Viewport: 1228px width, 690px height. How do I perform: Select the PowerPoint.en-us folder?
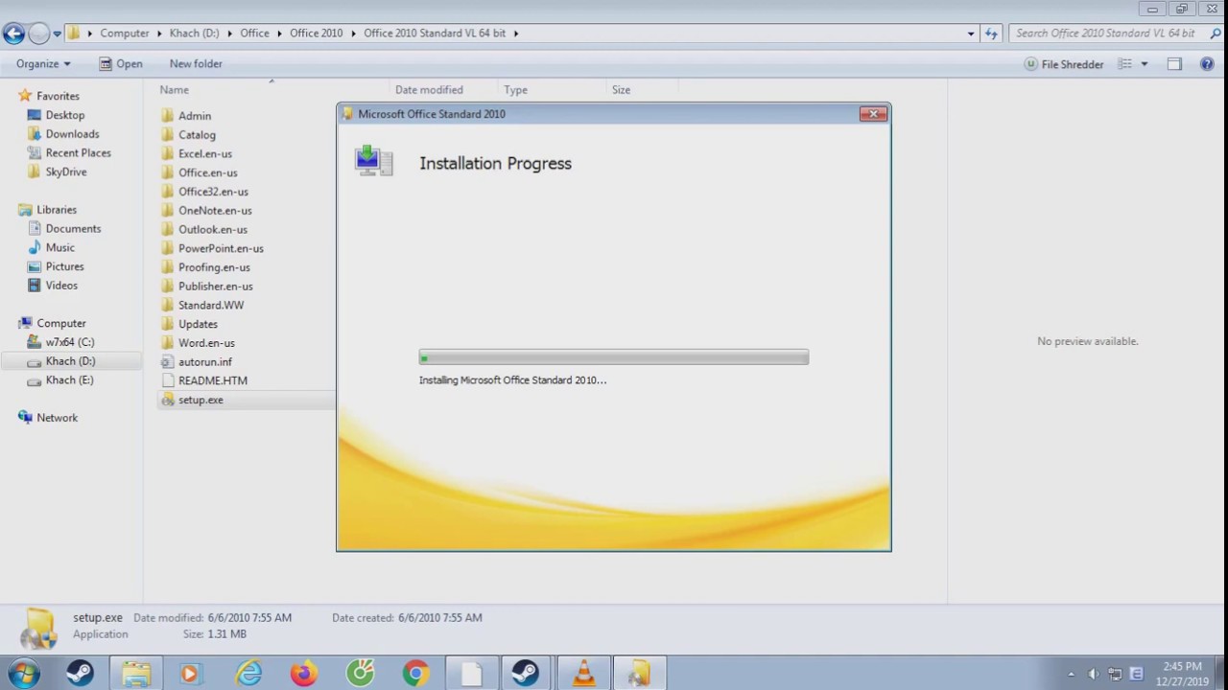coord(221,248)
